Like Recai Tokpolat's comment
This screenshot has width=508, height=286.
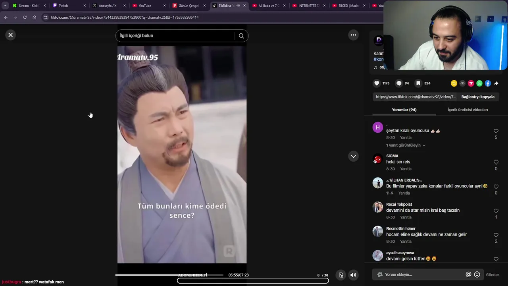(x=496, y=211)
